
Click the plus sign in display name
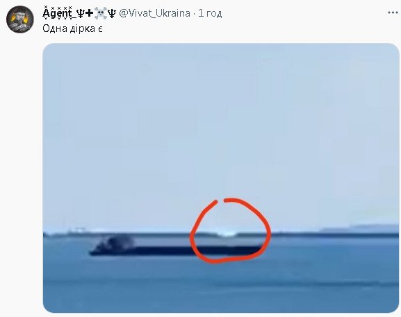[x=89, y=14]
